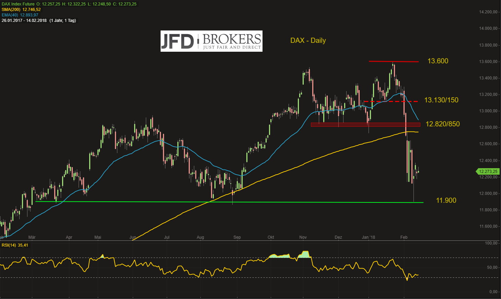The height and width of the screenshot is (299, 501).
Task: Click the 12.820/850 zone label
Action: pyautogui.click(x=443, y=124)
